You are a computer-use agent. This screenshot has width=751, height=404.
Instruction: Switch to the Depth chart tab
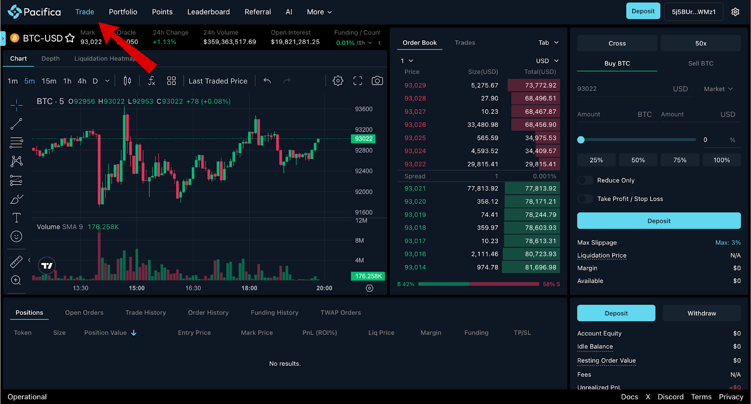(x=50, y=59)
